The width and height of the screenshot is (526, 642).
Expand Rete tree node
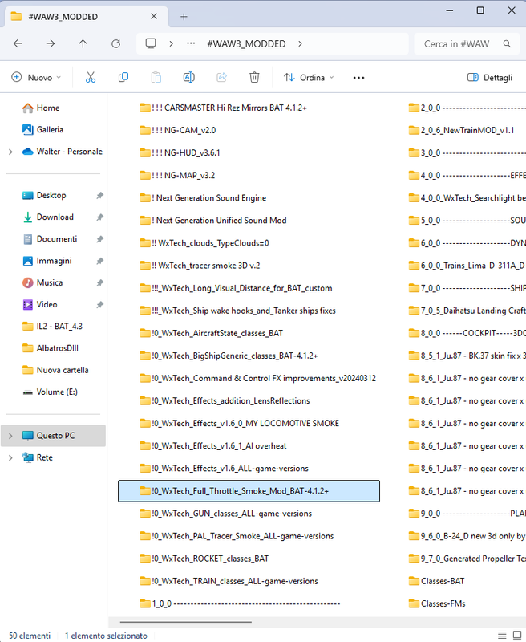pos(10,457)
